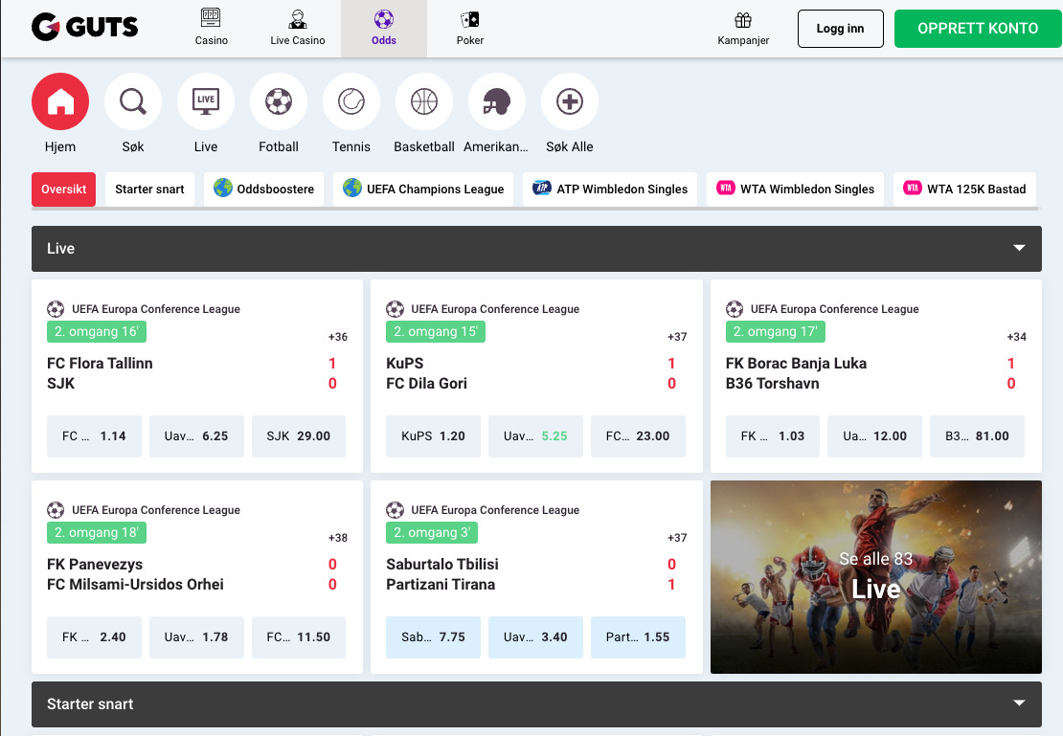1063x736 pixels.
Task: Select draw odds 1.78 Panevezys match
Action: (x=196, y=637)
